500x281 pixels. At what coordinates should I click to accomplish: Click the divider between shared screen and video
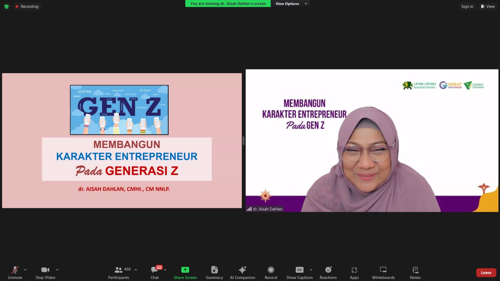[x=243, y=141]
